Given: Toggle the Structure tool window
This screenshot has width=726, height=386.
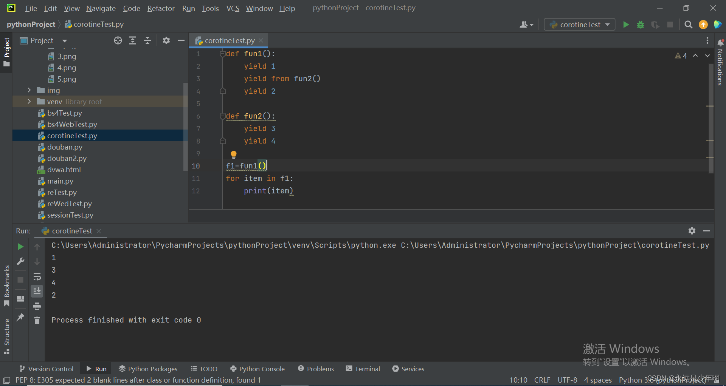Looking at the screenshot, I should pyautogui.click(x=6, y=337).
